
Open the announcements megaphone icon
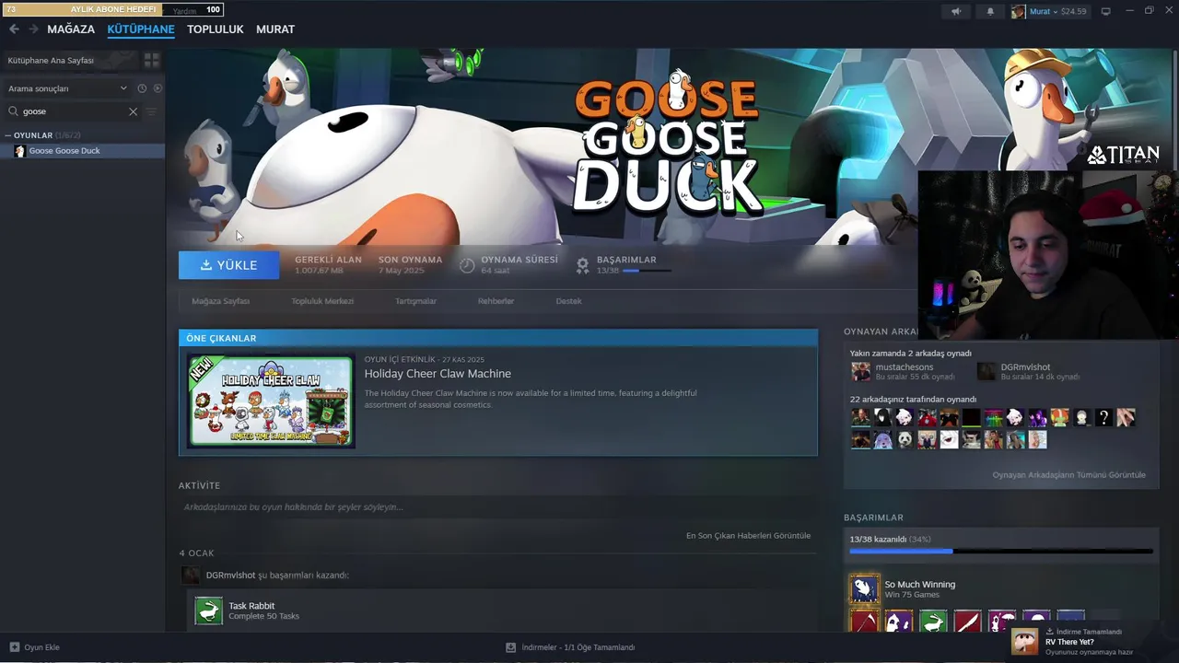point(956,11)
